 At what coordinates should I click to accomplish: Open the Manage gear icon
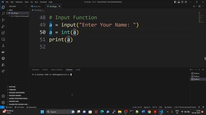point(3,103)
